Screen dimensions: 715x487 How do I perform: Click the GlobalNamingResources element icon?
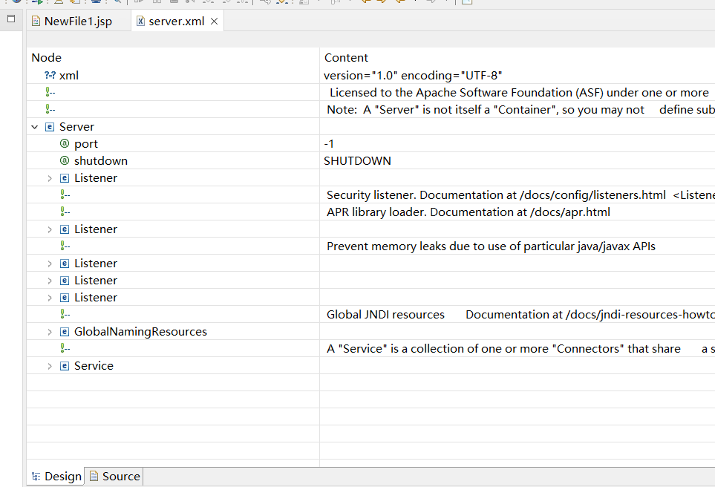click(x=65, y=332)
